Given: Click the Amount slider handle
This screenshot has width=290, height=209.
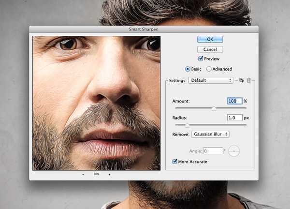Looking at the screenshot, I should coord(214,108).
